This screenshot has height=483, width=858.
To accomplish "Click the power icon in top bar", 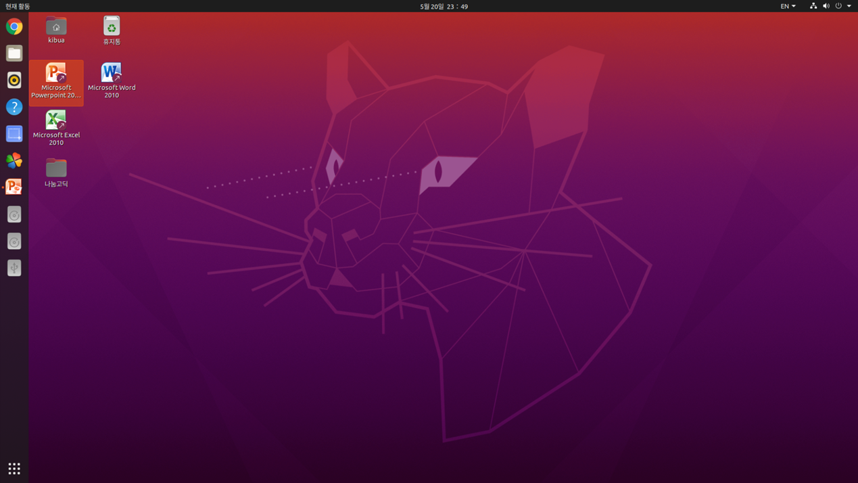I will tap(838, 6).
